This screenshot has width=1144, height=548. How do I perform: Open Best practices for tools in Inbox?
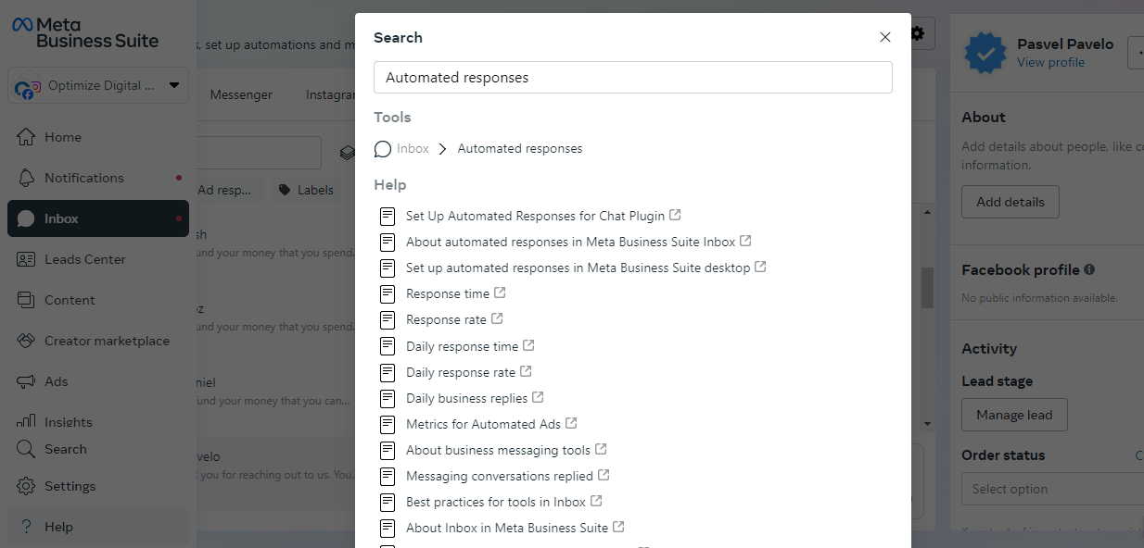[x=496, y=502]
